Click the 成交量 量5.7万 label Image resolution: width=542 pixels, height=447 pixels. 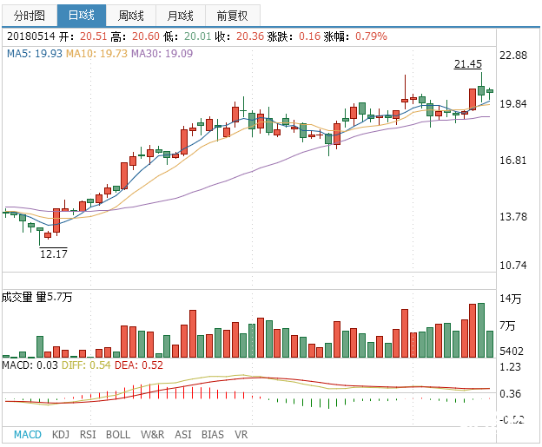(37, 297)
